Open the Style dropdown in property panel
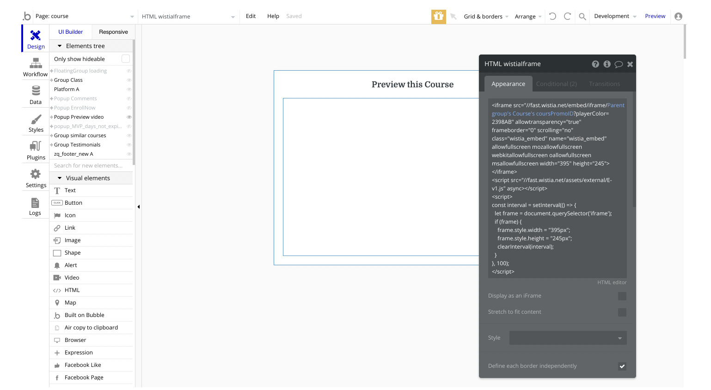711x390 pixels. click(568, 338)
